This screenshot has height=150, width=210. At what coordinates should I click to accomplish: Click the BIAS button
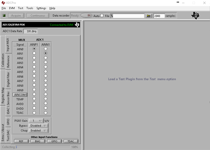(x=38, y=141)
